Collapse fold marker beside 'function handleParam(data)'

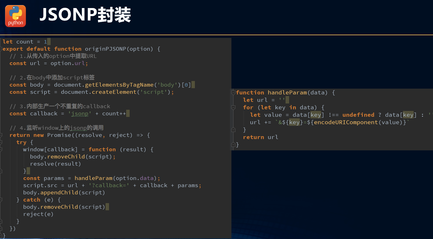[x=233, y=92]
